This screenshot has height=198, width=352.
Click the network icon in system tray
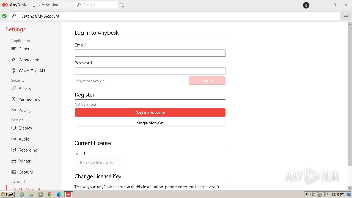click(x=319, y=194)
